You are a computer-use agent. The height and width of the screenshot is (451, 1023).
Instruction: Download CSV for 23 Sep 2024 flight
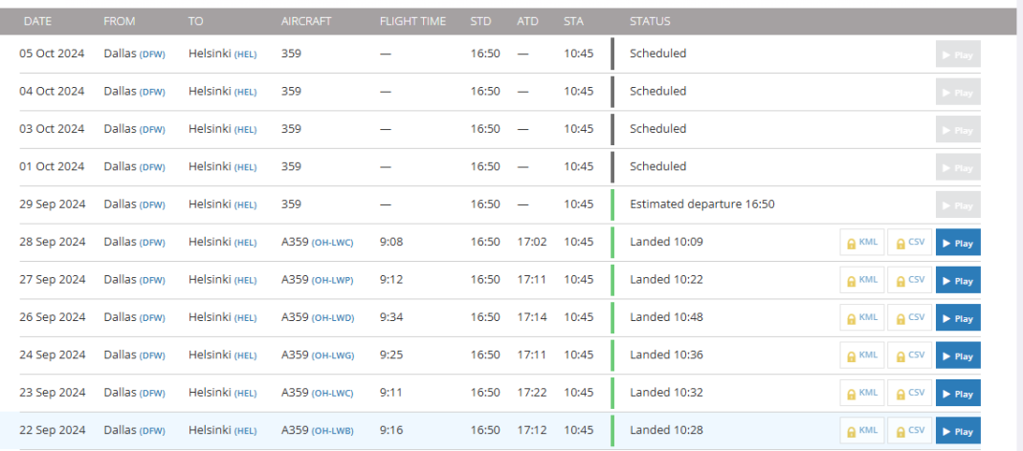[x=909, y=394]
